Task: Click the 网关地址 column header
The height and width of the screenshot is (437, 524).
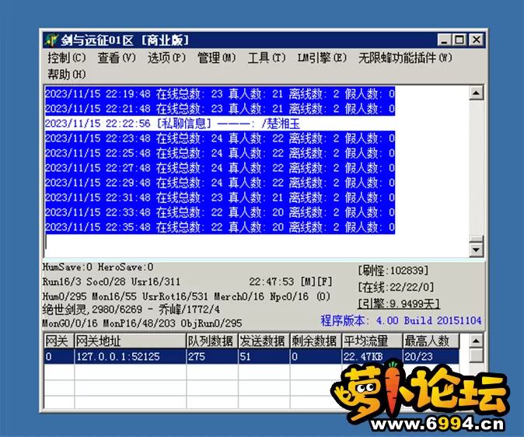Action: tap(130, 341)
